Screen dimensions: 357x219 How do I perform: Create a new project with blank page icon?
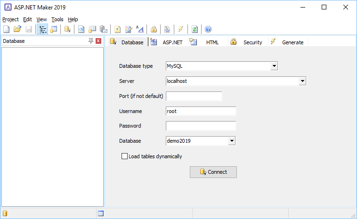click(7, 29)
